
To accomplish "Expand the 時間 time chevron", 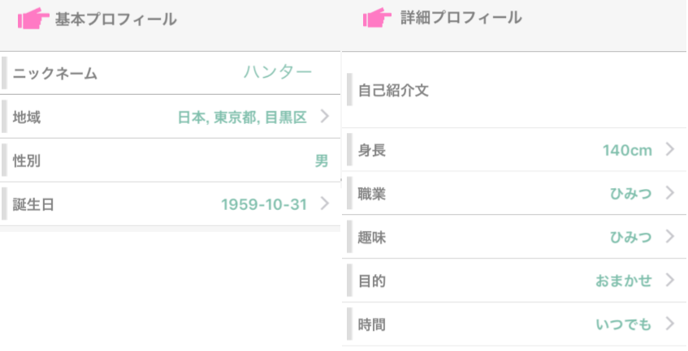I will click(x=669, y=324).
